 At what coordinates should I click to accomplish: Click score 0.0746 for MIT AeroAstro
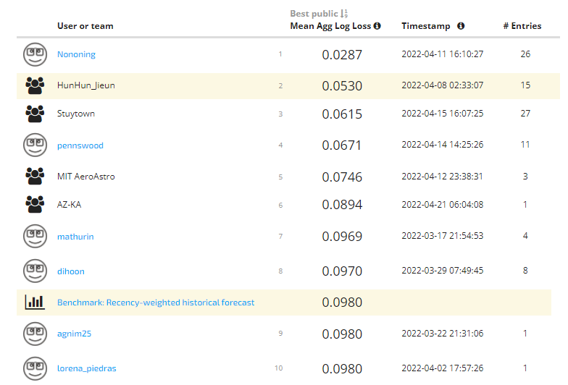(342, 177)
